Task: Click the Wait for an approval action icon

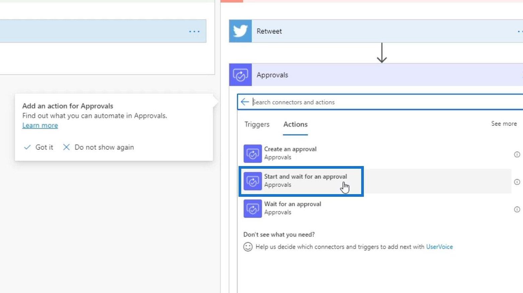Action: [253, 208]
